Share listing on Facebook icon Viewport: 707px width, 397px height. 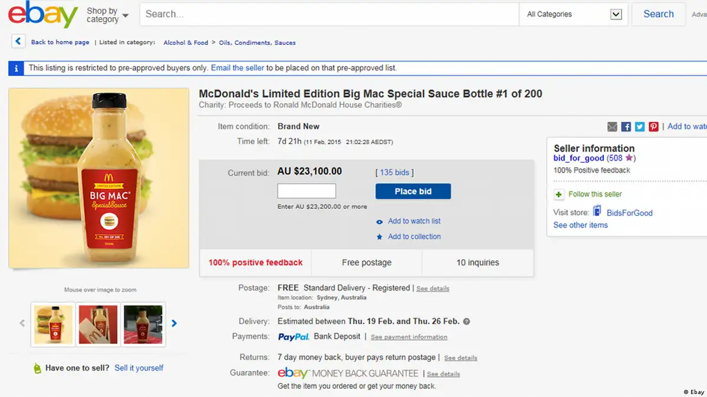pos(626,127)
